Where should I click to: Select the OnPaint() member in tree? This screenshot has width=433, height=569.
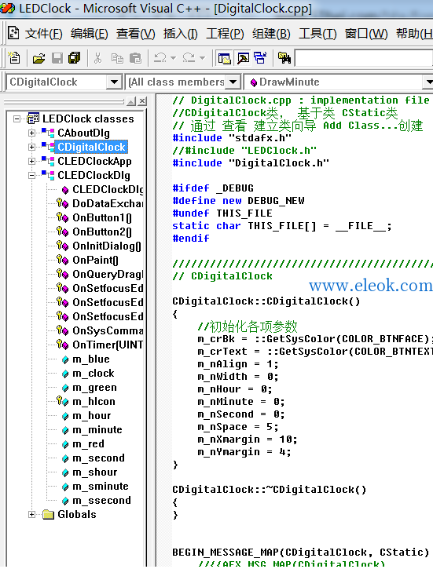click(x=95, y=261)
